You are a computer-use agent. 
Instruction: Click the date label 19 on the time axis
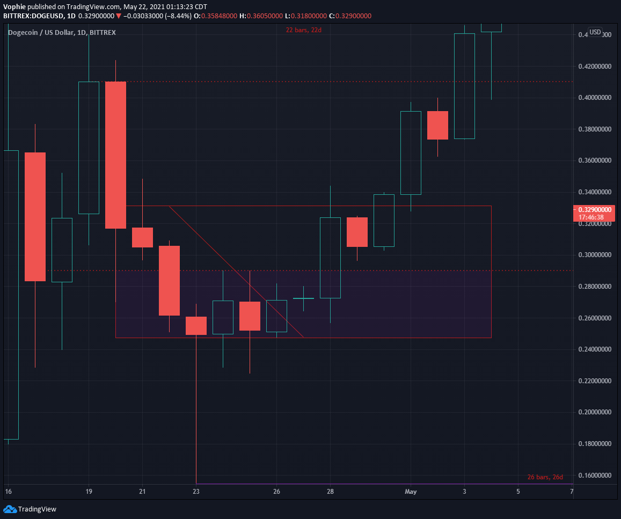(89, 492)
